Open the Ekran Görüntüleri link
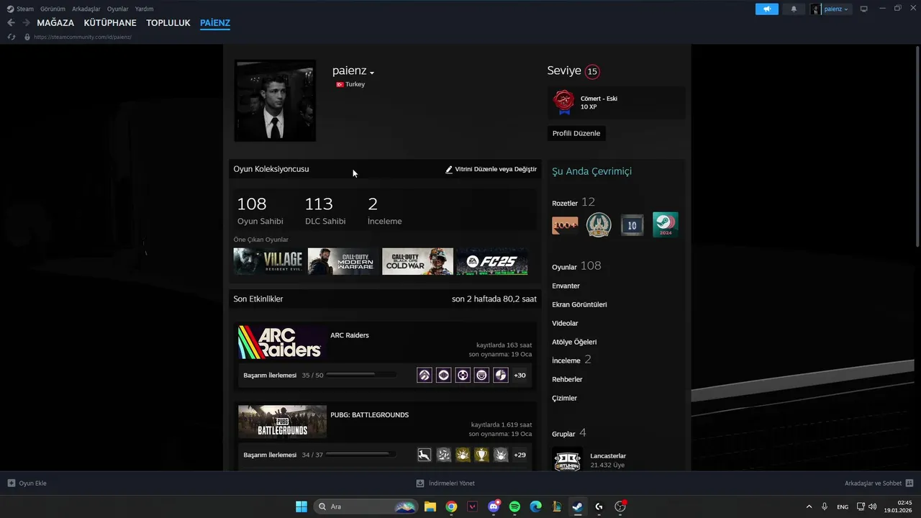The image size is (921, 518). click(x=579, y=304)
